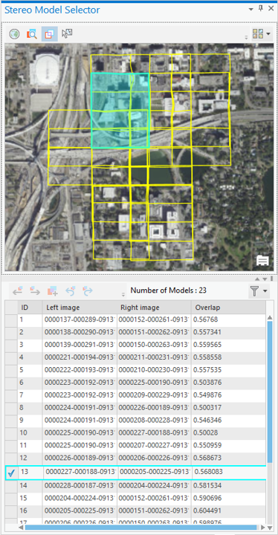278x535 pixels.
Task: Activate the select stereo model pointer tool
Action: (67, 33)
